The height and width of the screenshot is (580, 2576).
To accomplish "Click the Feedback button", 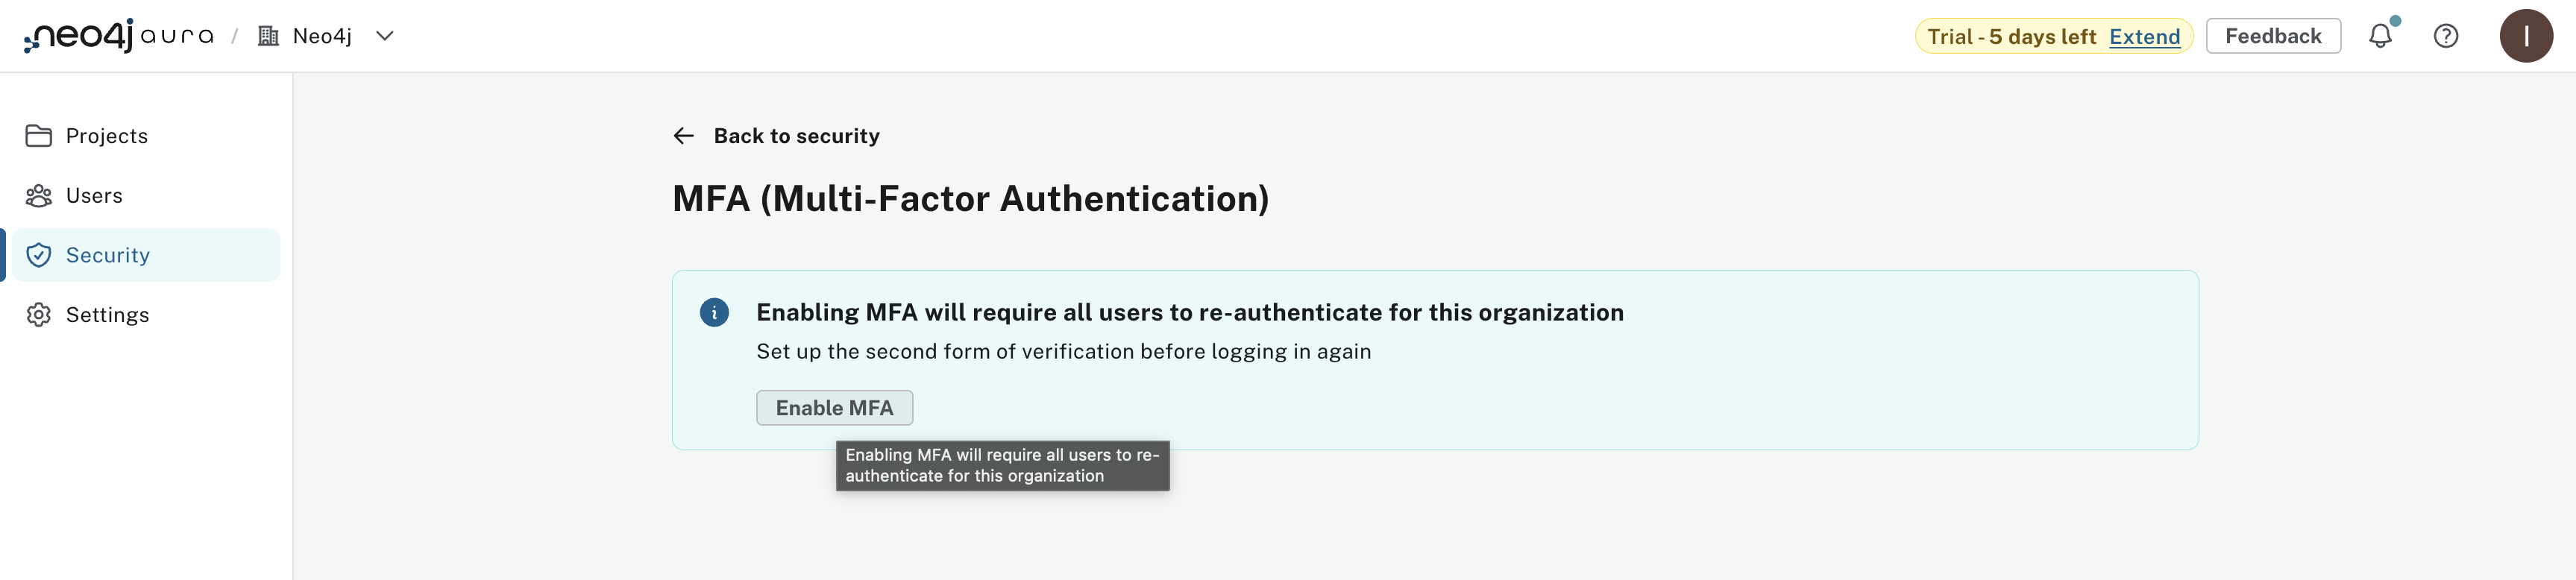I will click(2273, 35).
